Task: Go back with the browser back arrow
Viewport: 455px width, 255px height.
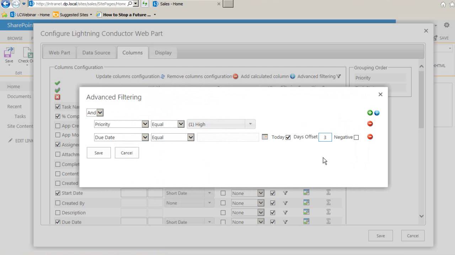Action: 6,4
